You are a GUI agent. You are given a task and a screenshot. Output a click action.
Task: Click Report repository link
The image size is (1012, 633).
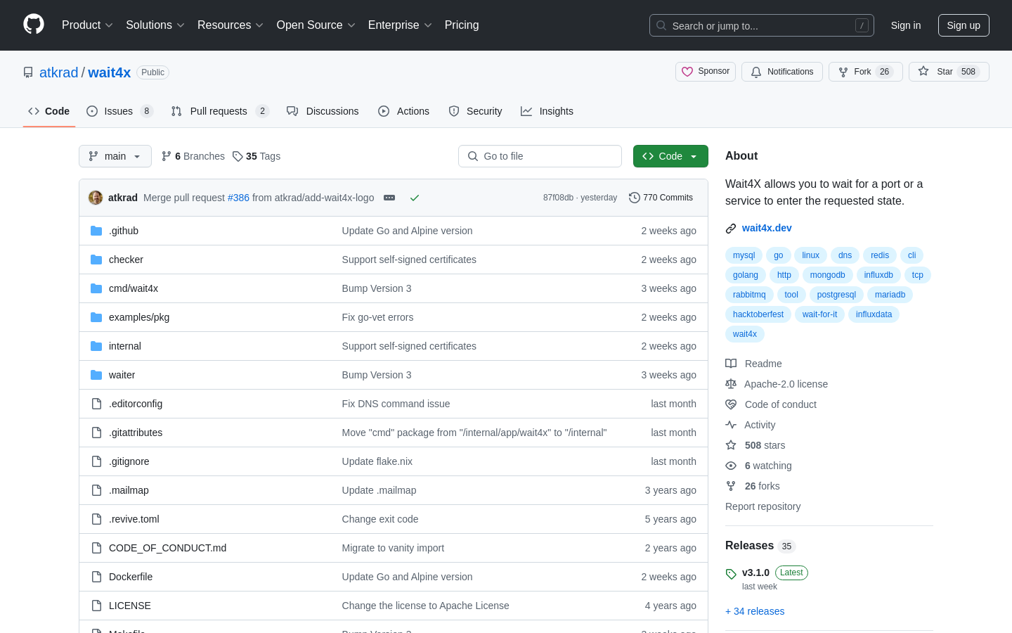tap(763, 506)
